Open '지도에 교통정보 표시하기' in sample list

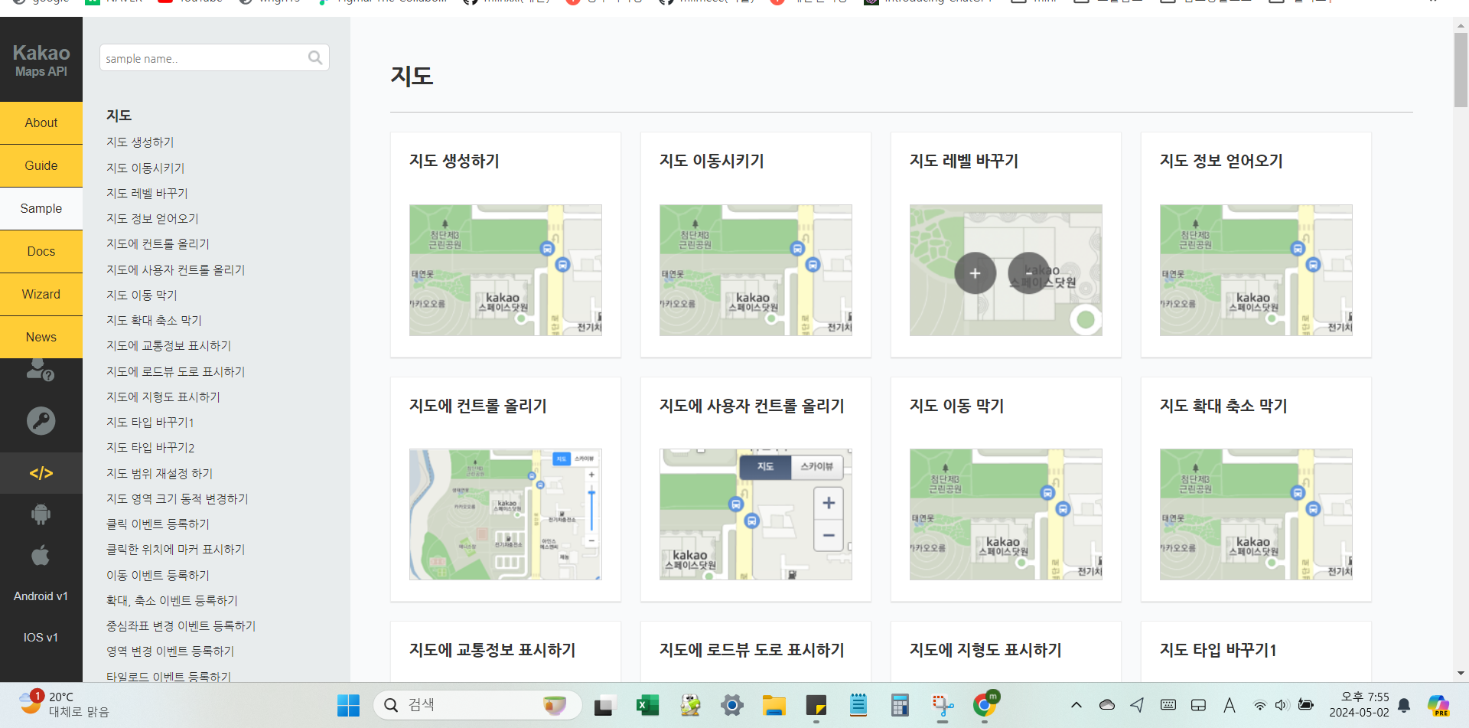[x=168, y=345]
